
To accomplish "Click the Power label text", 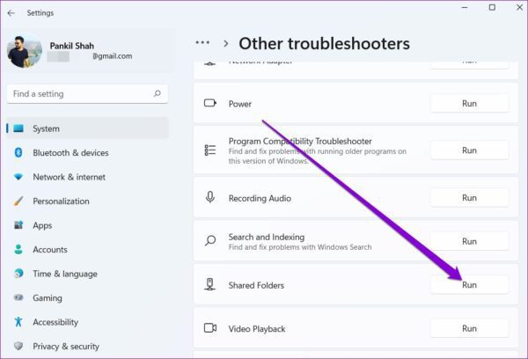I will tap(240, 104).
